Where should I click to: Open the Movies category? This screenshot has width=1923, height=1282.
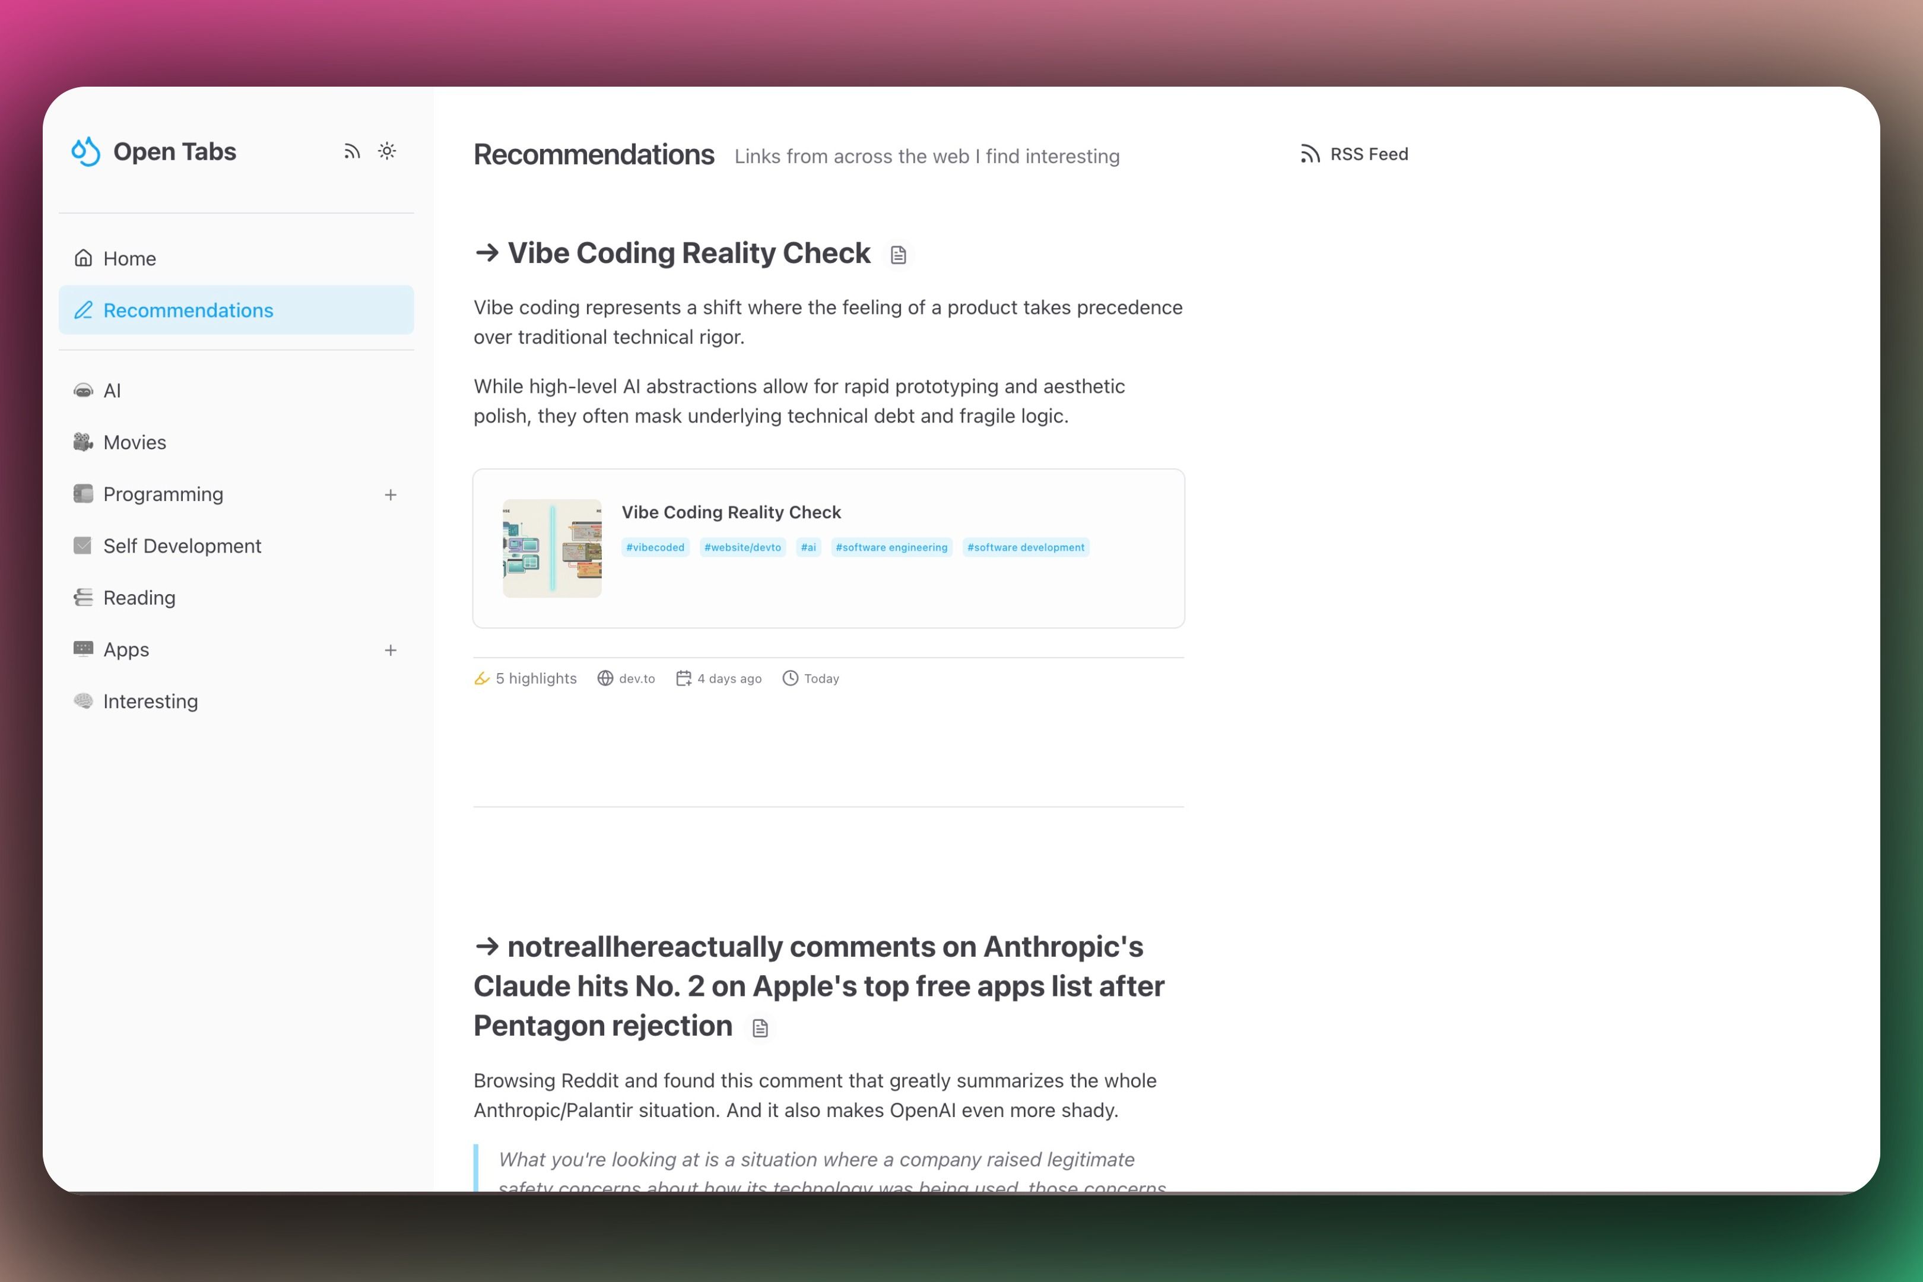point(134,442)
